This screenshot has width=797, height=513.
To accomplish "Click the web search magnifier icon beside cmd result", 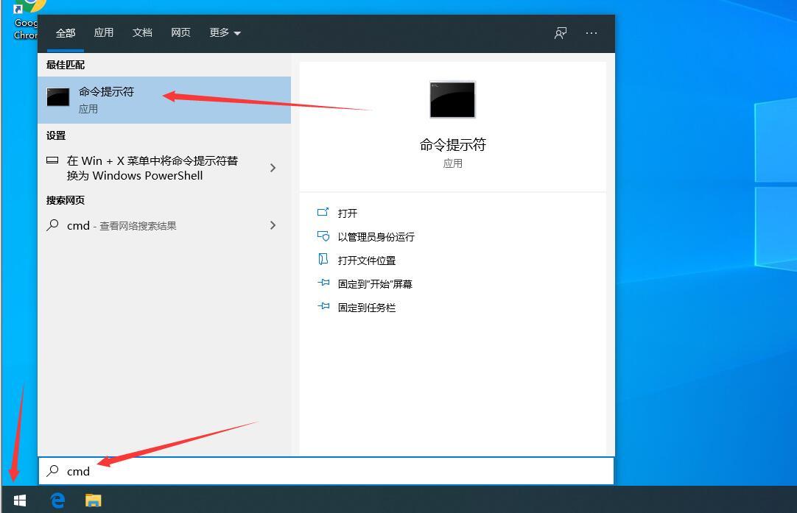I will coord(52,225).
